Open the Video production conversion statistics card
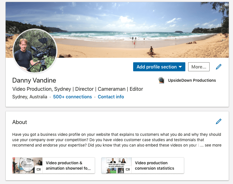 [x=143, y=165]
